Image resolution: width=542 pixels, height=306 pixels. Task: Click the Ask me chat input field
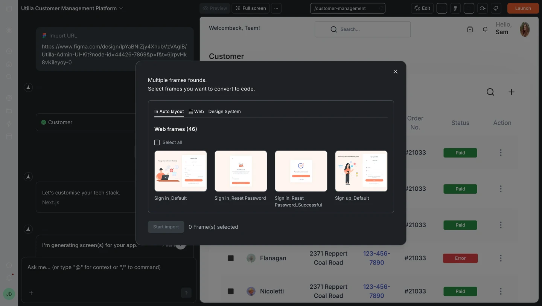click(94, 267)
